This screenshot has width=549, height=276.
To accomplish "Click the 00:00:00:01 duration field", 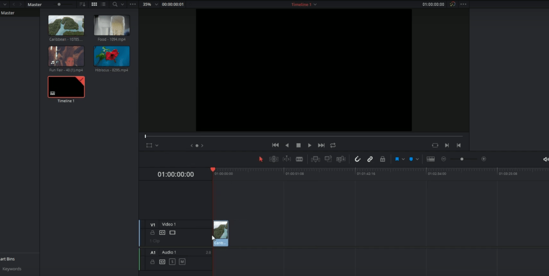I will point(173,4).
